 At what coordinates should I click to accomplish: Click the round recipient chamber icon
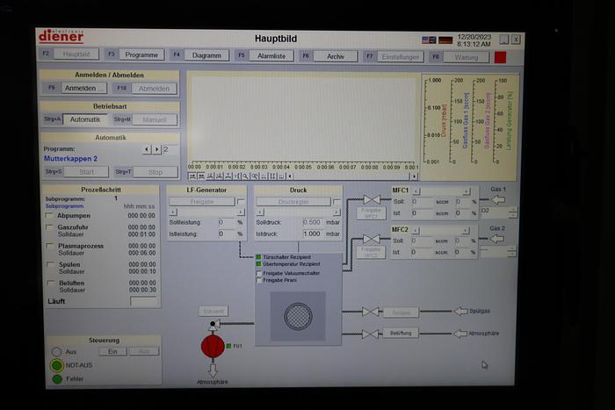(x=298, y=316)
